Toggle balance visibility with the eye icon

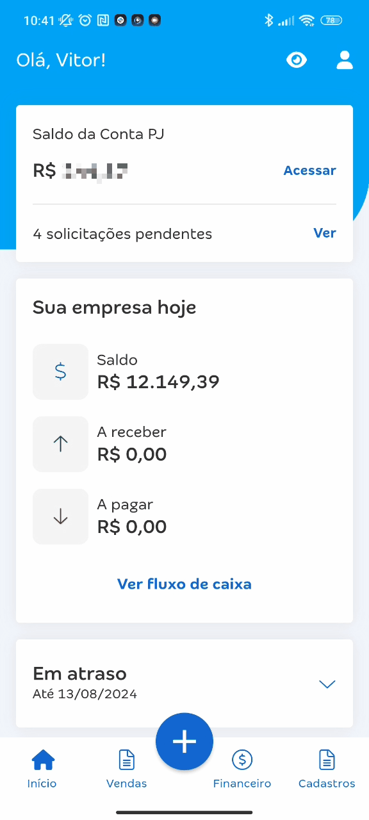click(297, 60)
